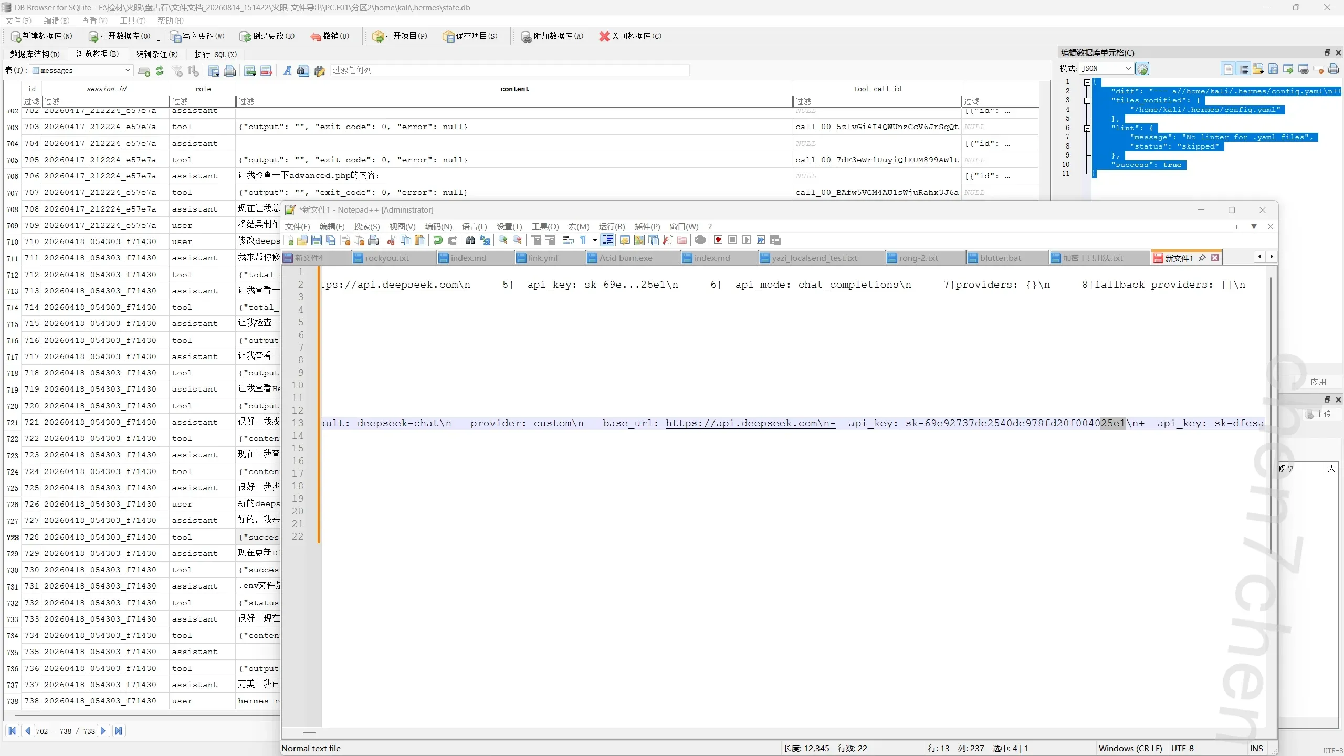
Task: Go to next page in record navigation
Action: 103,731
